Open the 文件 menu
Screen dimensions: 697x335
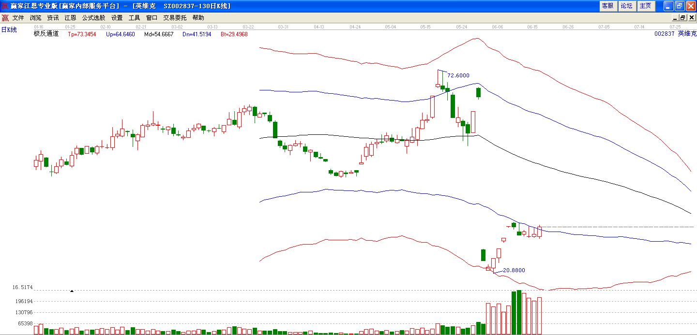pyautogui.click(x=18, y=18)
